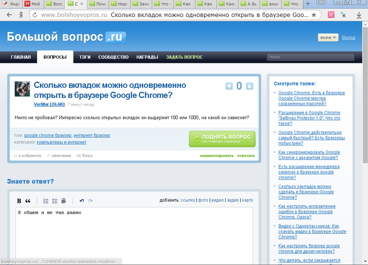Go to the СООБЩЕСТВО menu item
368x265 pixels.
(113, 57)
